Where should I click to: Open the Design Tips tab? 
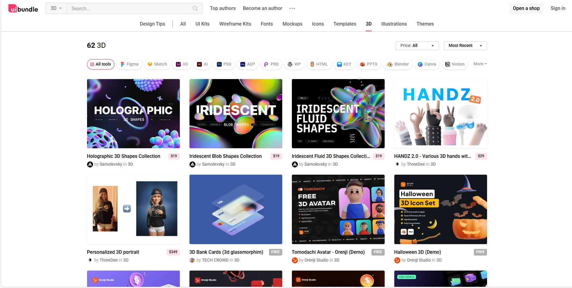point(152,24)
